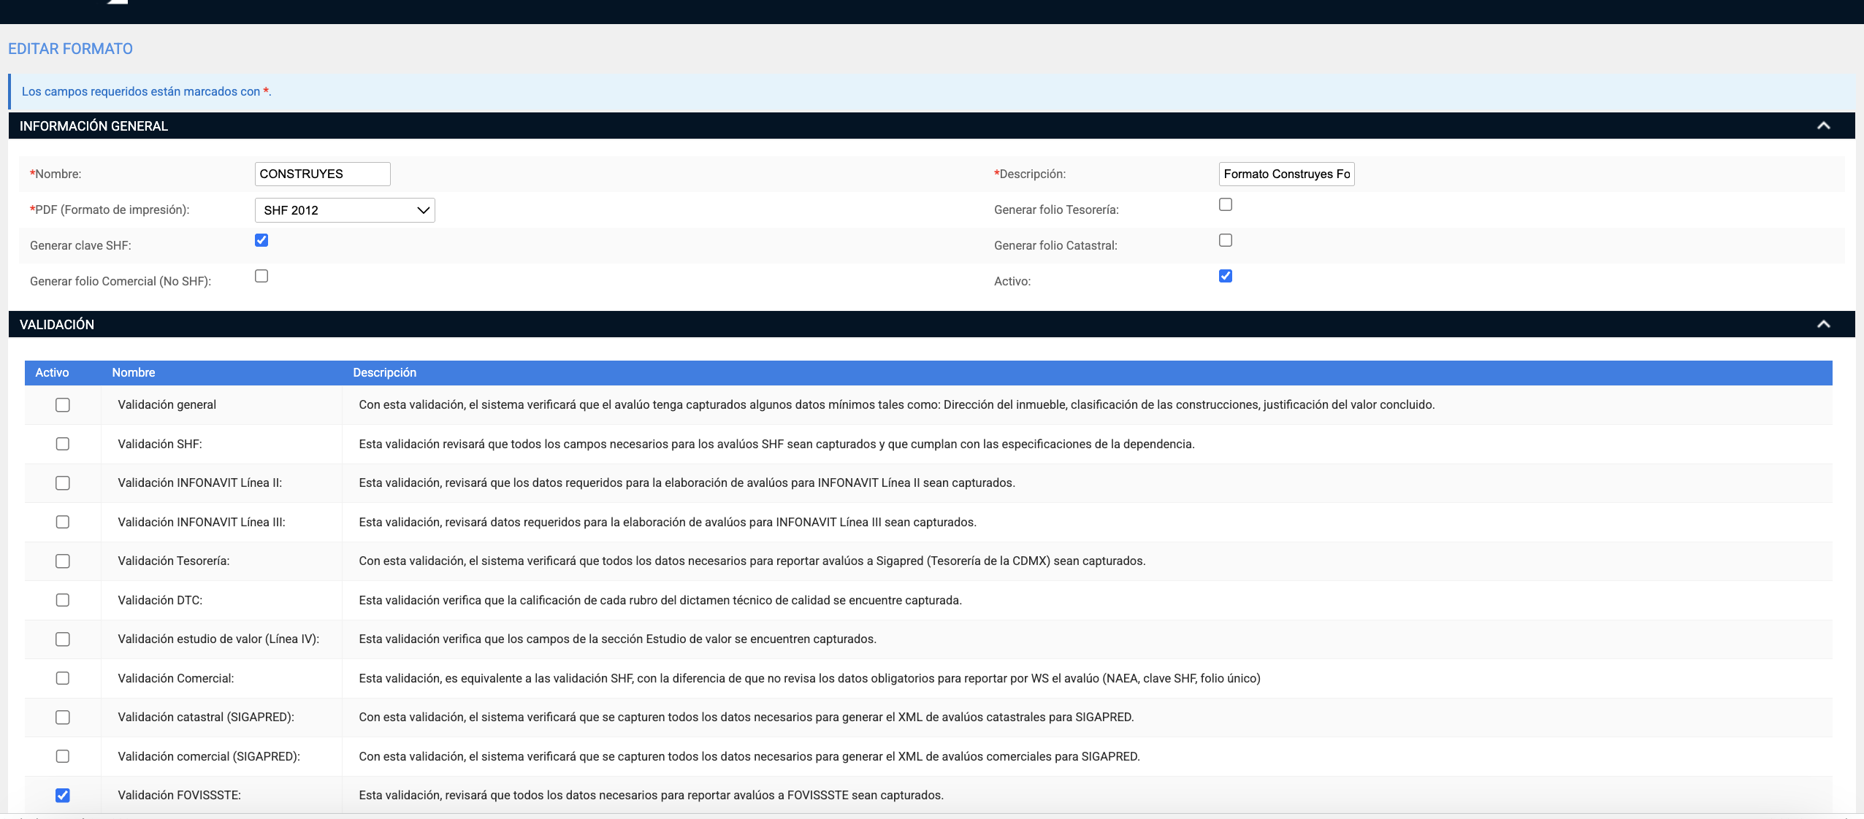Viewport: 1864px width, 819px height.
Task: Enable Validación Tesorería checkbox
Action: pyautogui.click(x=63, y=561)
